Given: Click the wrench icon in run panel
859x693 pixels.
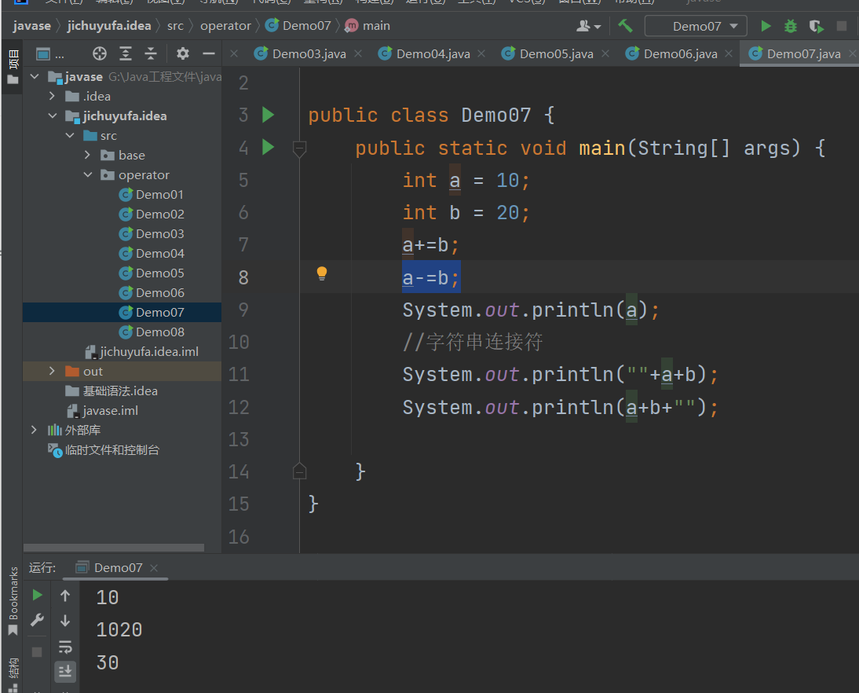Looking at the screenshot, I should tap(37, 621).
